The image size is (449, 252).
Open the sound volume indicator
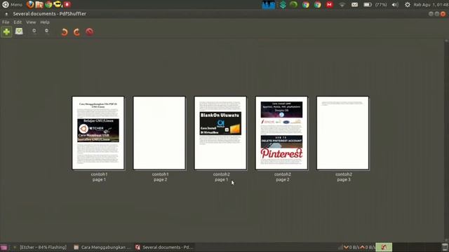point(395,5)
